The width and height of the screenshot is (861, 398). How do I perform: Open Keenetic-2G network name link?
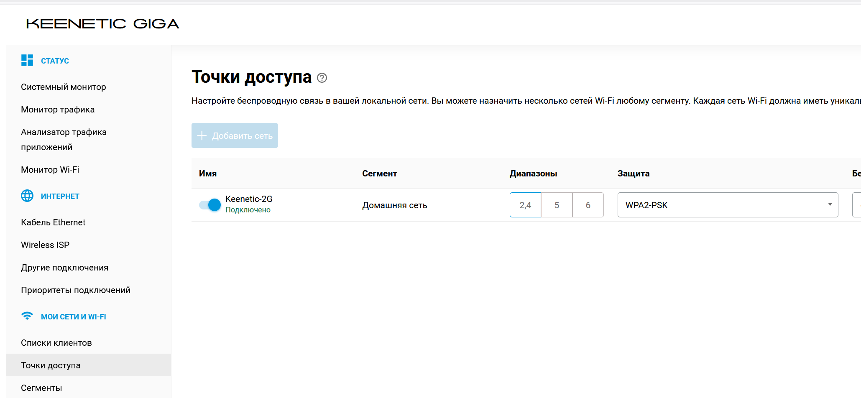(x=249, y=199)
